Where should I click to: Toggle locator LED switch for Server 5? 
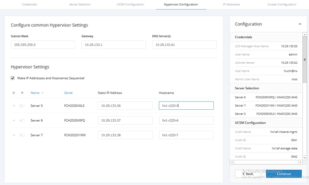[x=22, y=106]
